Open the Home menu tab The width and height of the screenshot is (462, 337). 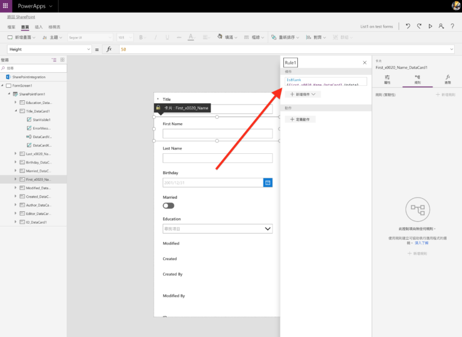click(x=25, y=27)
